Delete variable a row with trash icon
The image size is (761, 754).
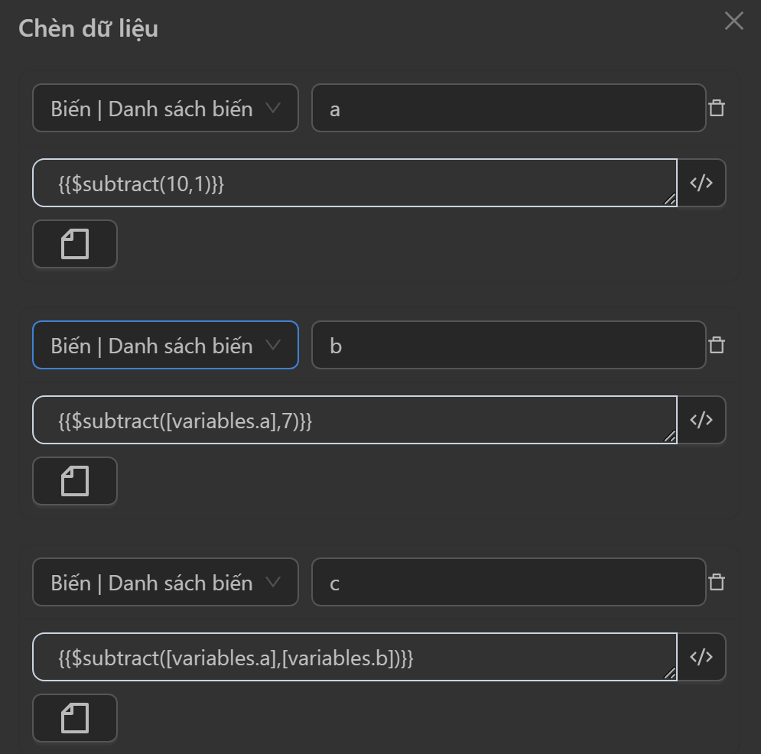point(717,108)
